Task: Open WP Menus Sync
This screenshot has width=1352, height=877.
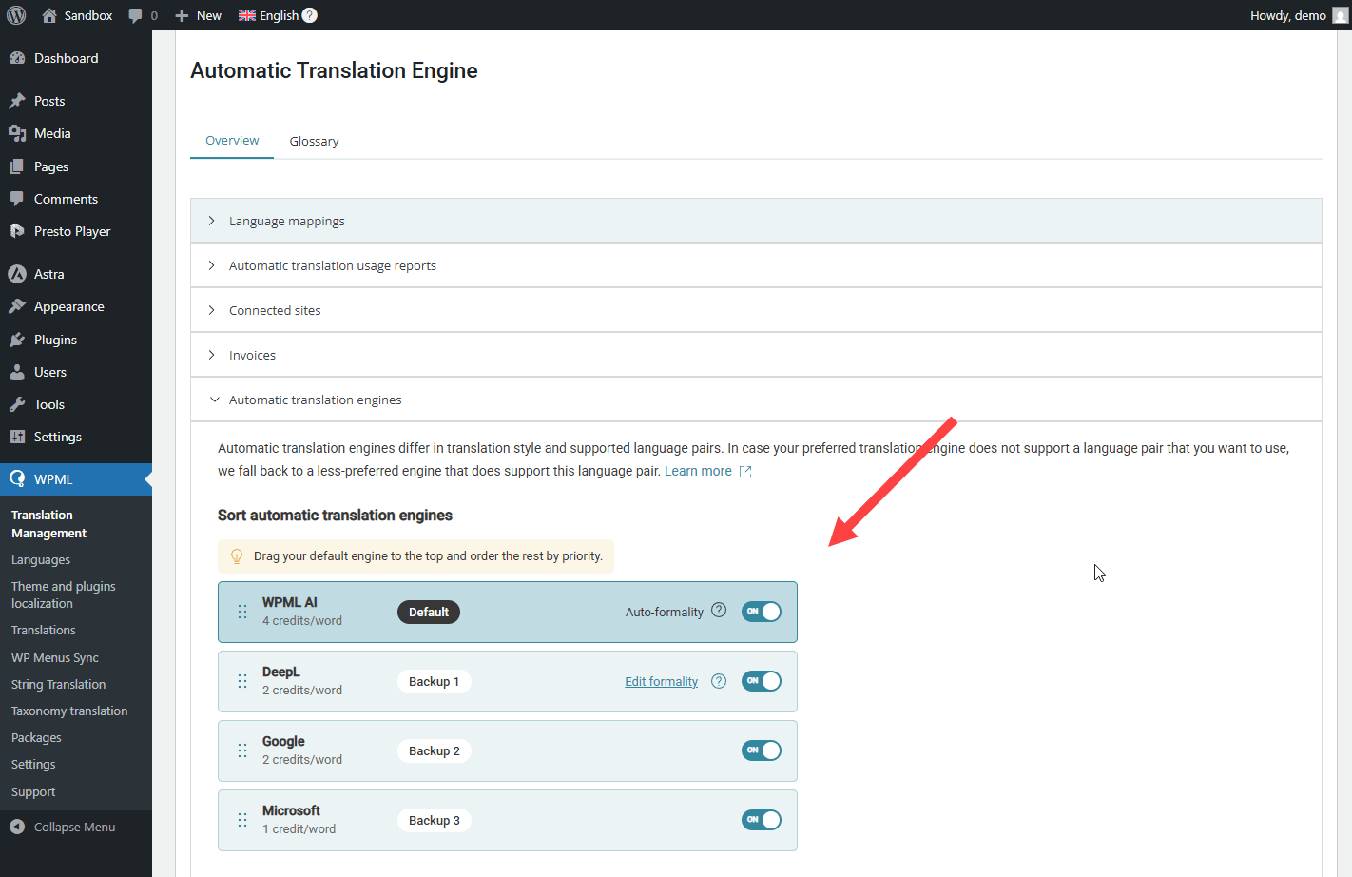Action: click(55, 658)
